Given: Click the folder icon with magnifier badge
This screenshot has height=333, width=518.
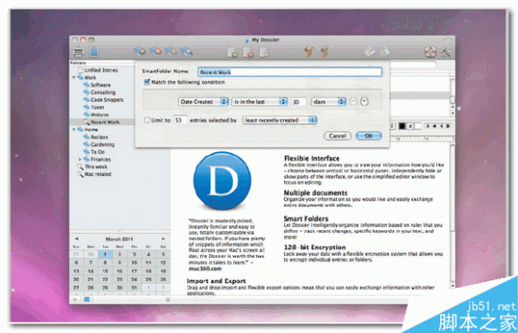Looking at the screenshot, I should tap(186, 52).
